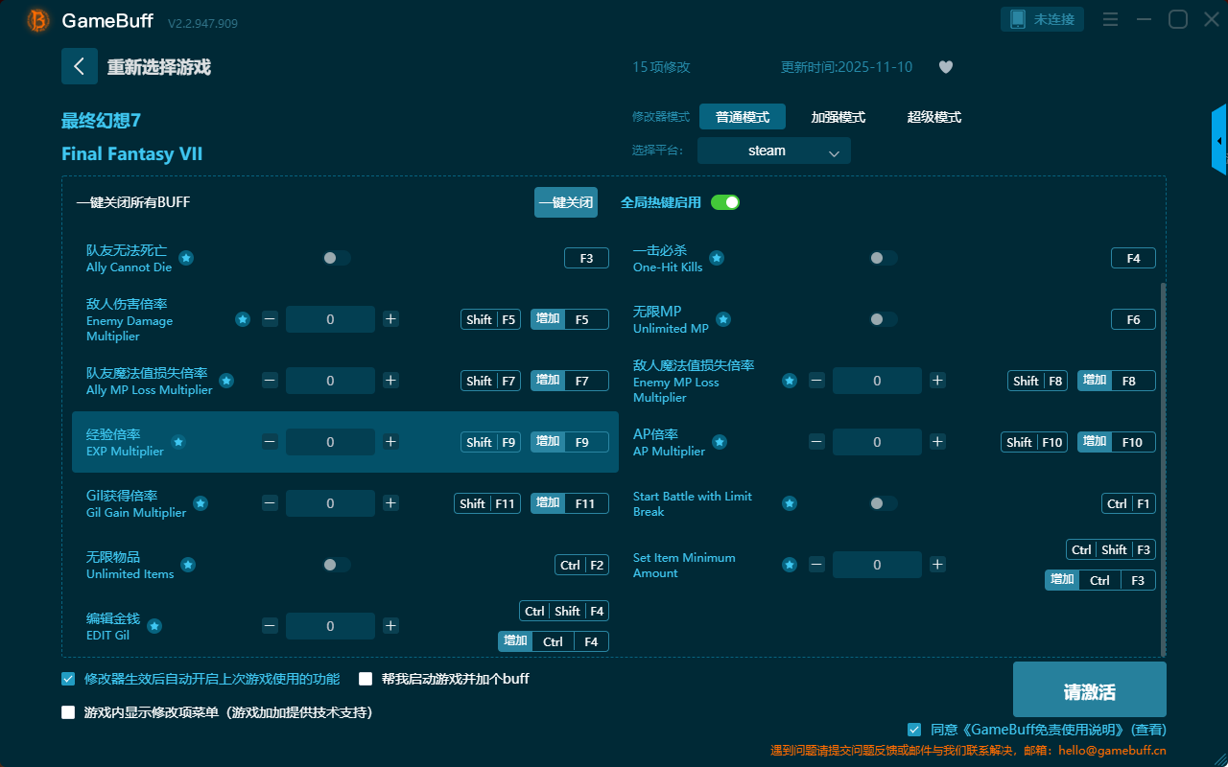Toggle the global hotkey enable switch

724,202
